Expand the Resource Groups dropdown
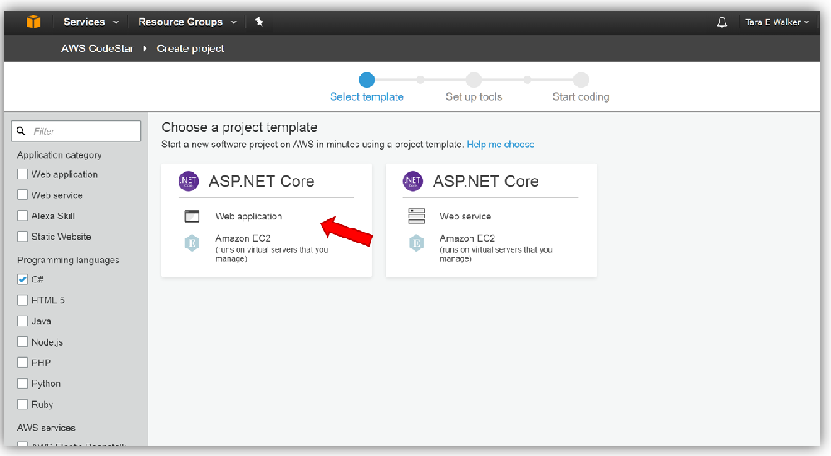 pyautogui.click(x=187, y=22)
